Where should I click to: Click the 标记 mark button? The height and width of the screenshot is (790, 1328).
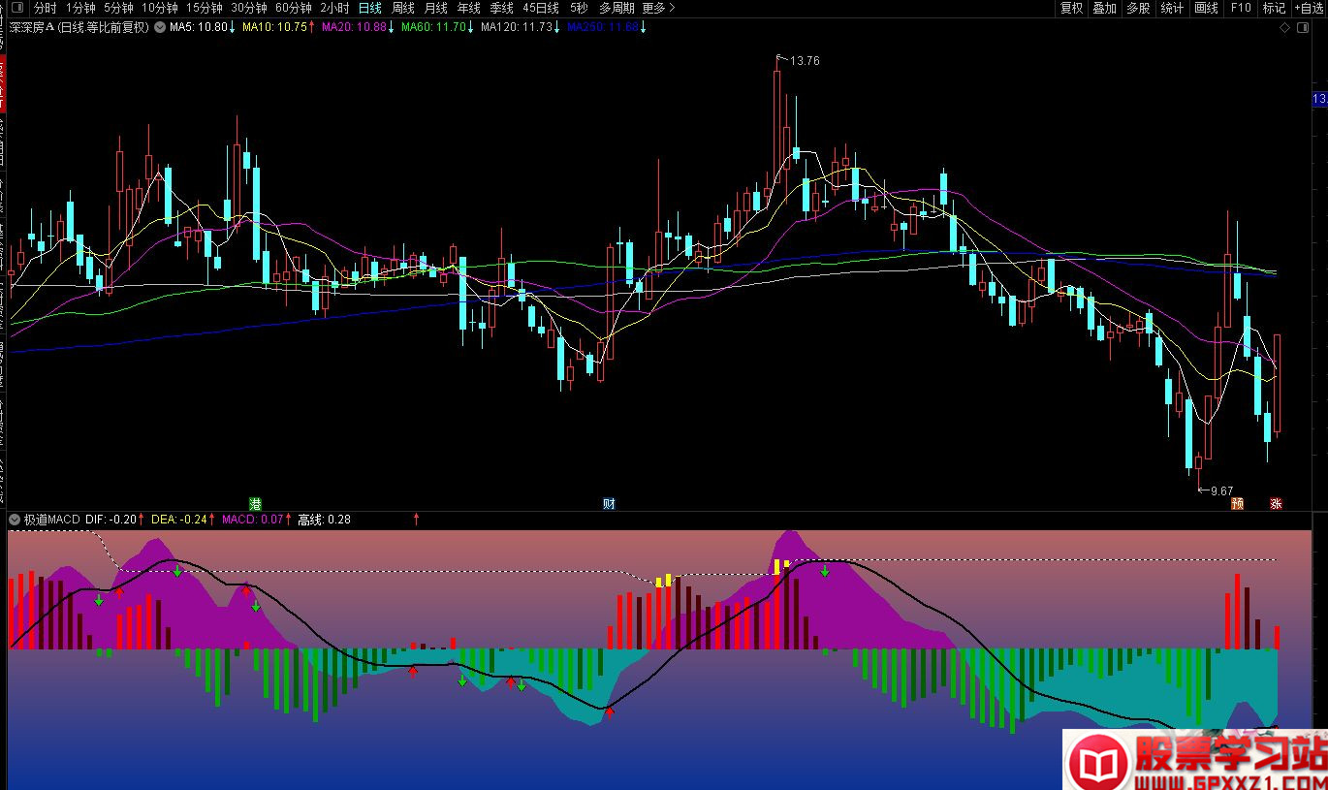click(x=1274, y=8)
